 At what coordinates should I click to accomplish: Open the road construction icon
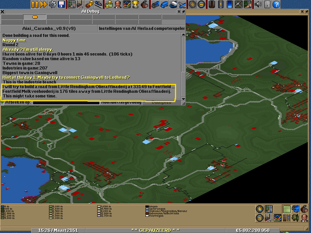point(221,4)
